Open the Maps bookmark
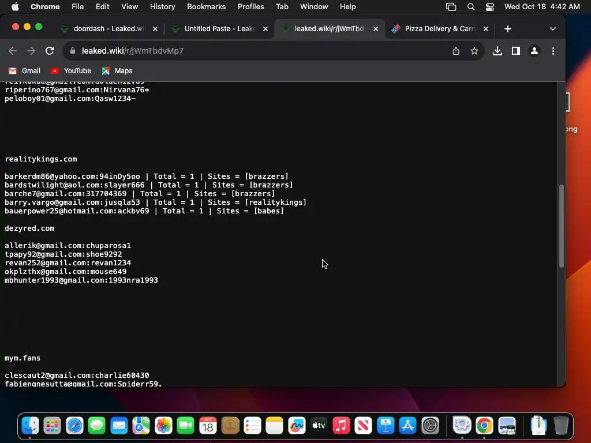 (x=117, y=71)
